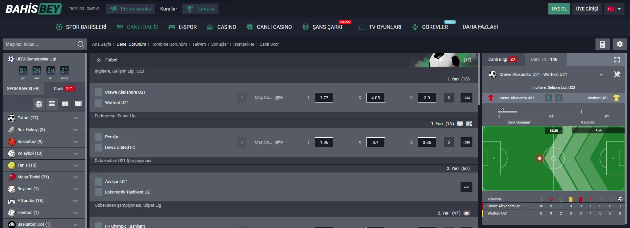Open E-SPOR menu item

[183, 27]
